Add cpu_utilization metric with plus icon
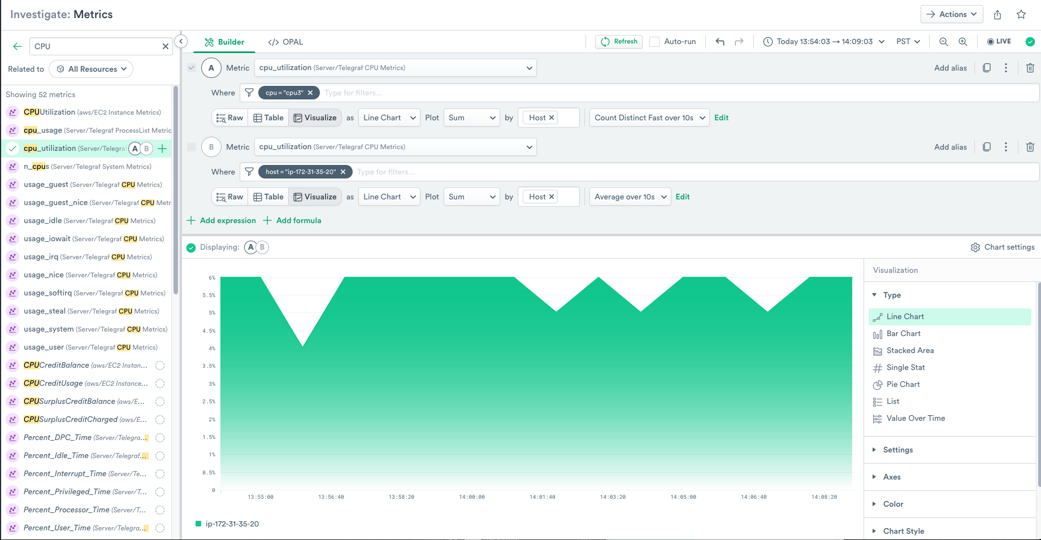This screenshot has height=540, width=1041. click(x=162, y=149)
